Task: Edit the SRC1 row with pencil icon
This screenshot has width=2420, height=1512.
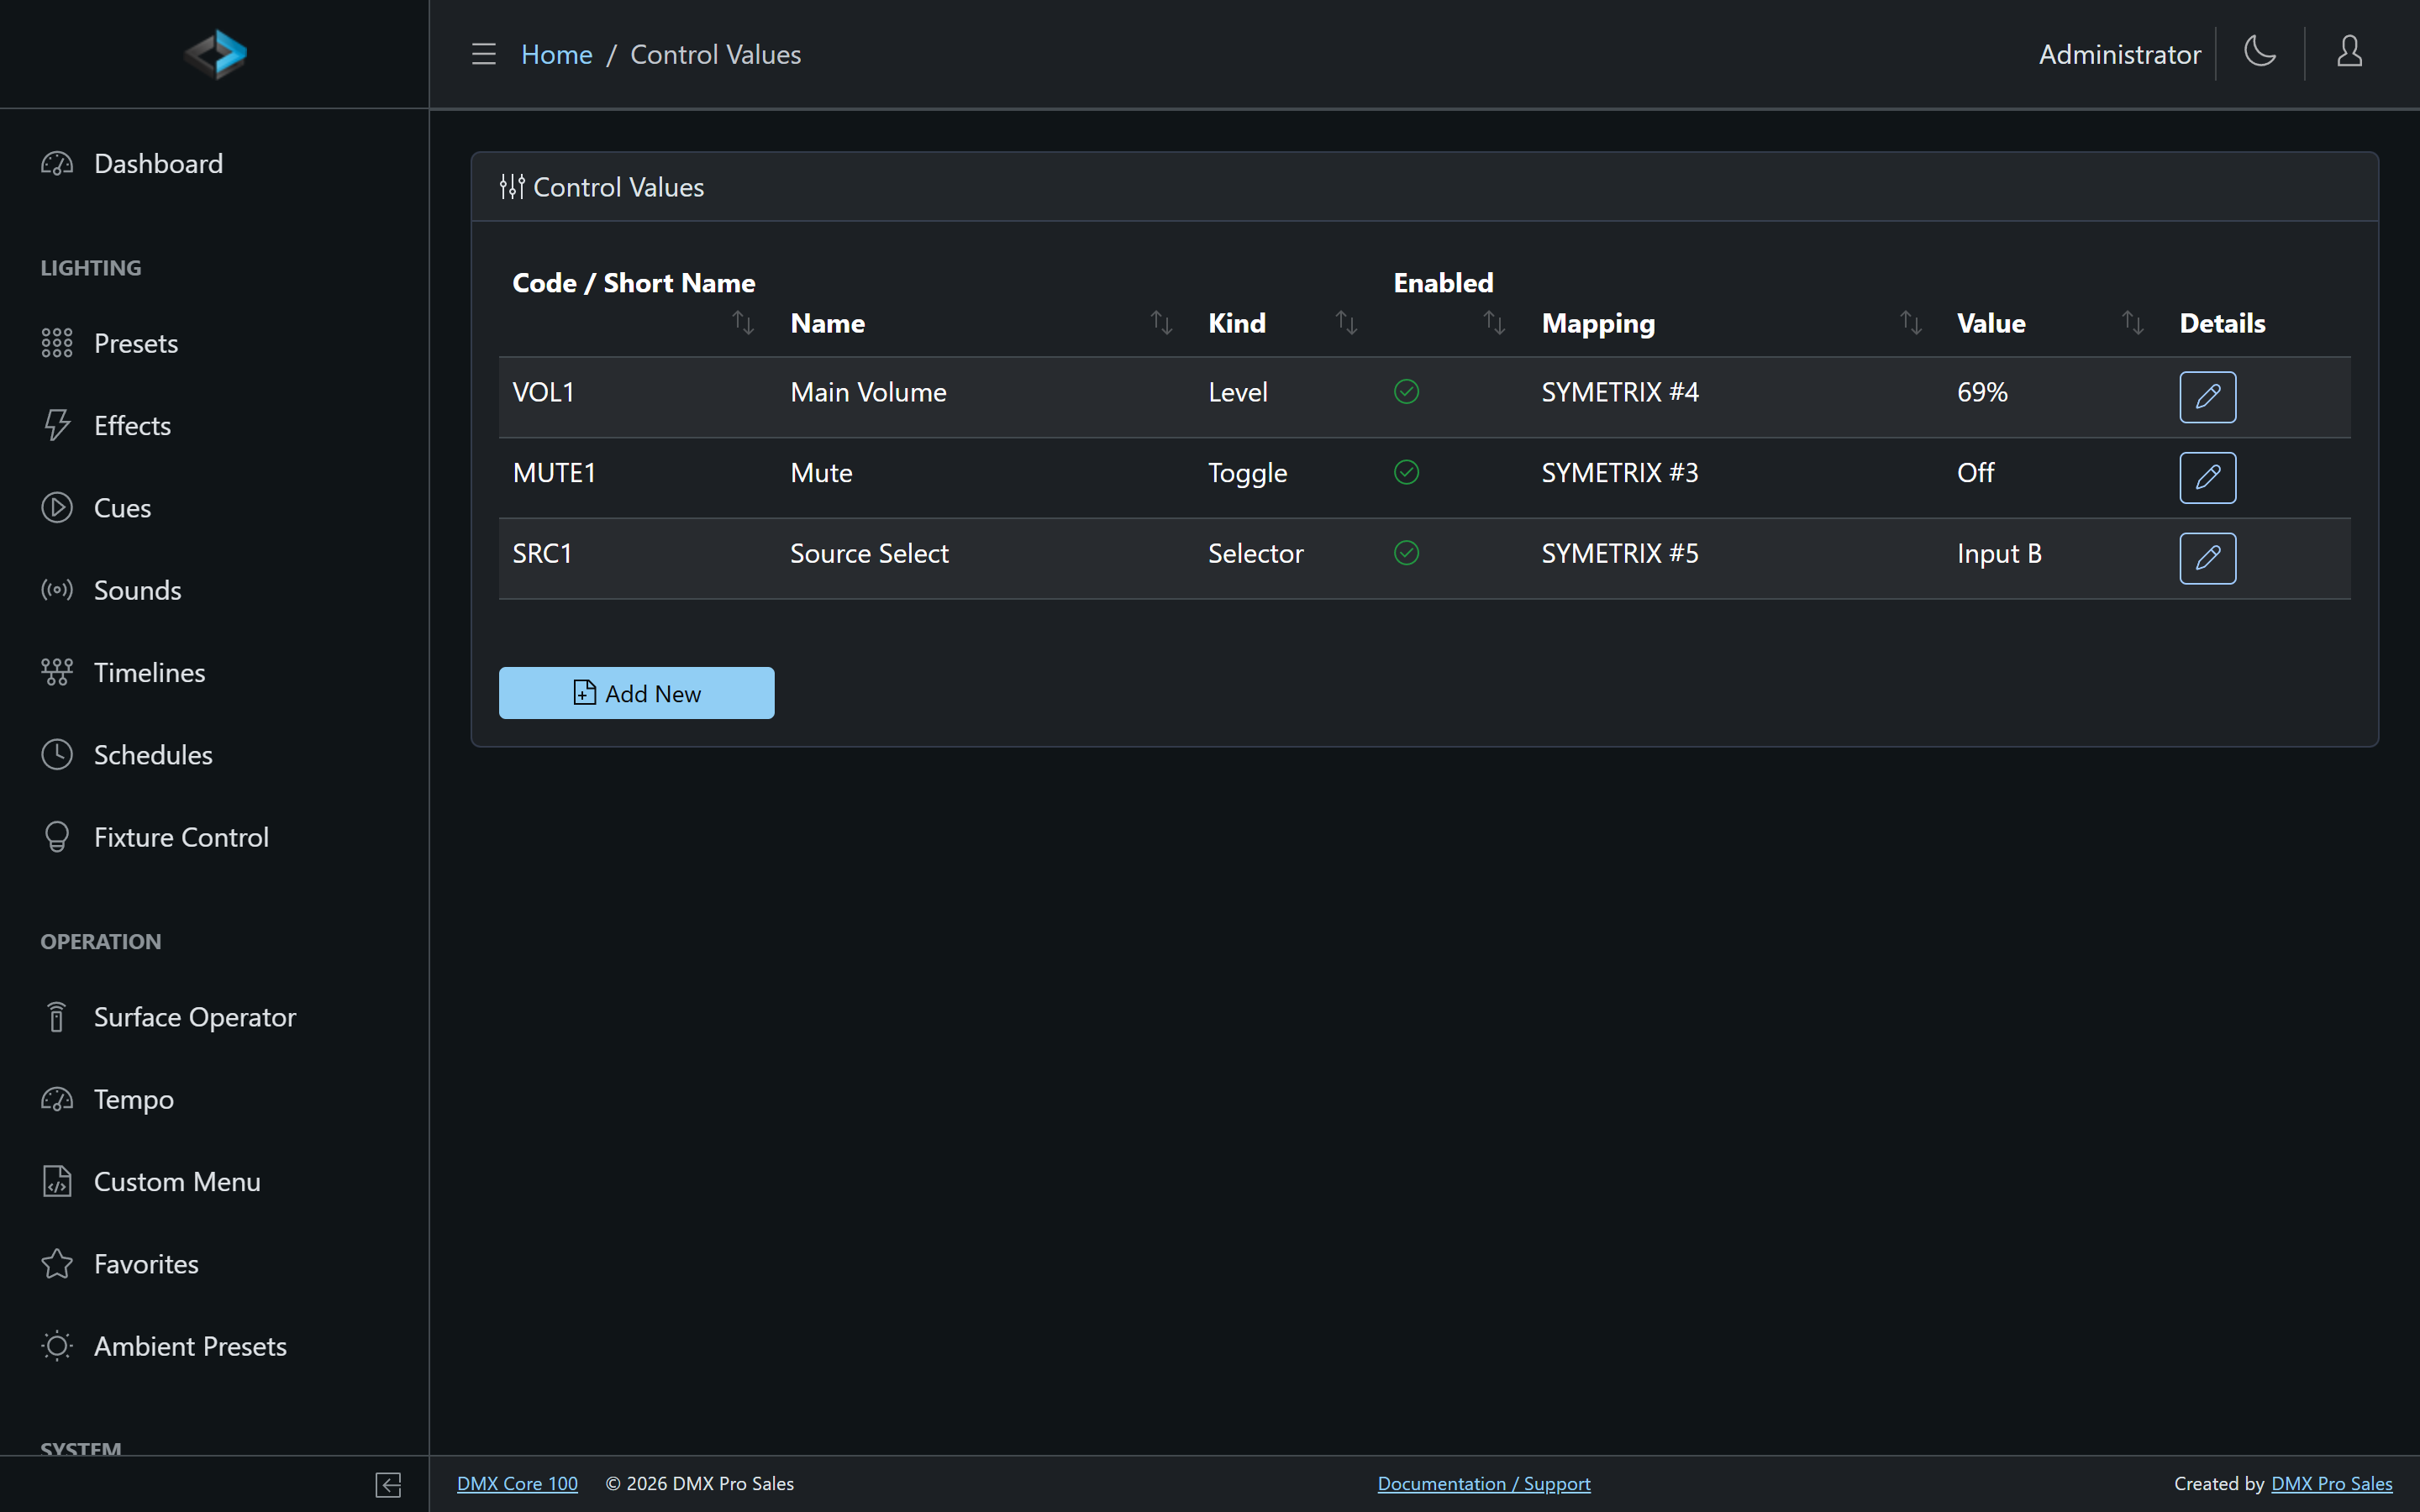Action: coord(2207,558)
